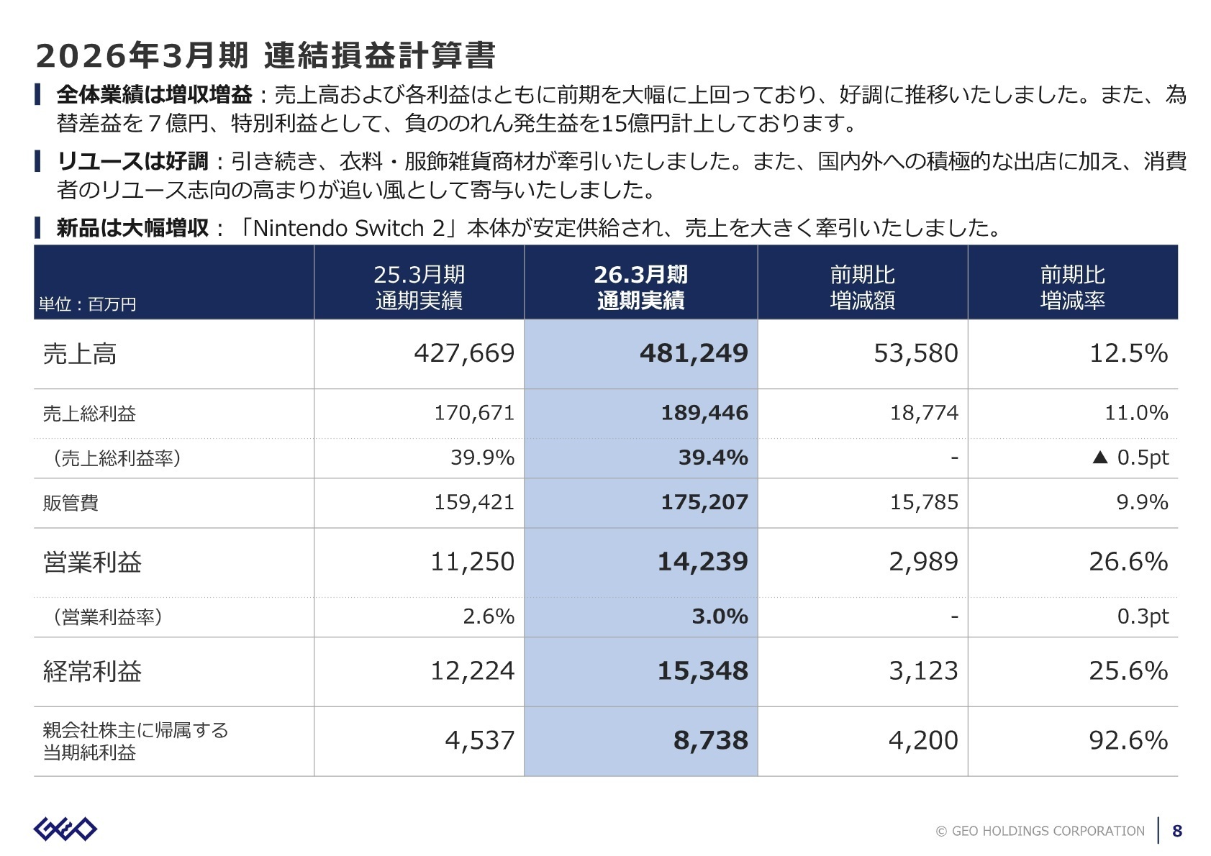1211x856 pixels.
Task: Click the 単位：百万円 unit label
Action: coord(87,304)
